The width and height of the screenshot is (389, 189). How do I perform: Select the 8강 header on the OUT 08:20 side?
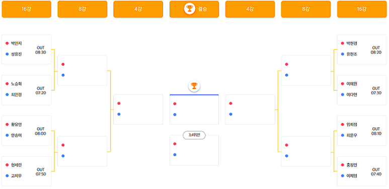[x=305, y=9]
